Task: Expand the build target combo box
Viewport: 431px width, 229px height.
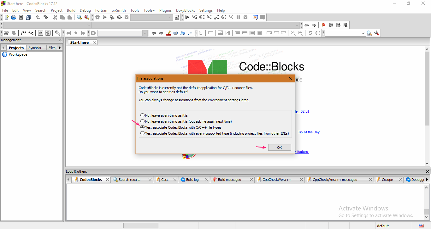Action: [x=170, y=17]
